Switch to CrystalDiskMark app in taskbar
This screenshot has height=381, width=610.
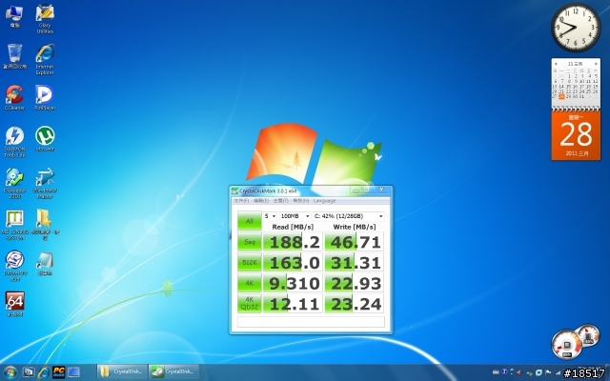pos(173,372)
